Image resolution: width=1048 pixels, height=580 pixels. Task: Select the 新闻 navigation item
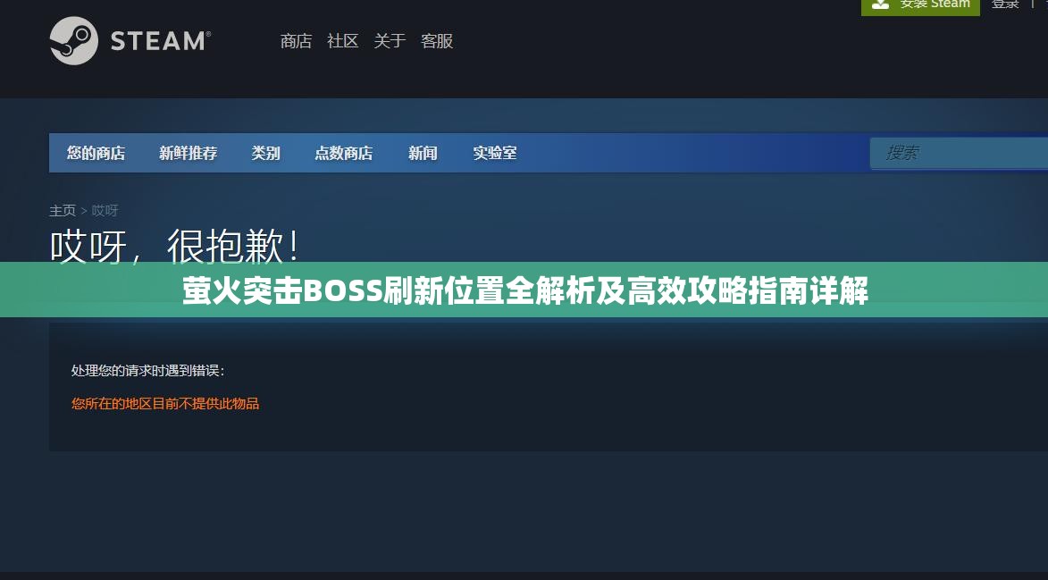tap(422, 153)
